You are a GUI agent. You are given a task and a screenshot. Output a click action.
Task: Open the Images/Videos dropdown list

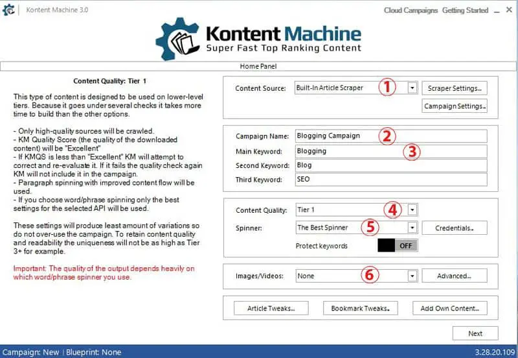[x=412, y=276]
